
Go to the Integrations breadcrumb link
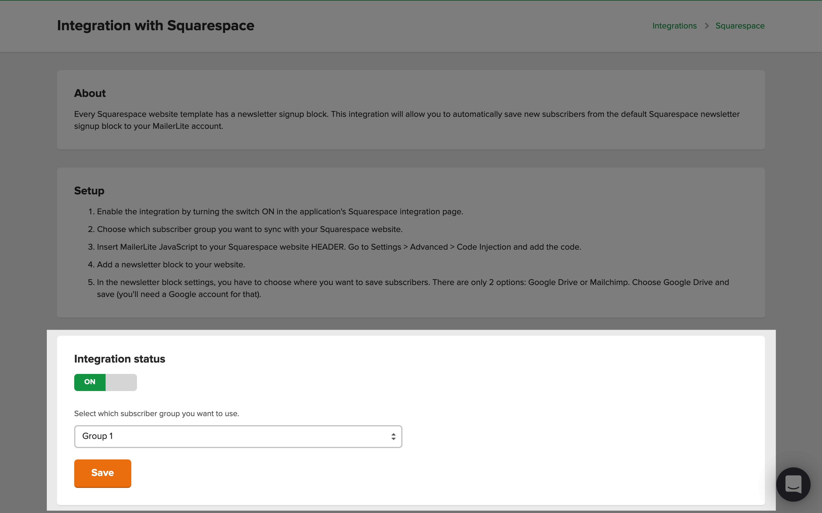coord(674,26)
